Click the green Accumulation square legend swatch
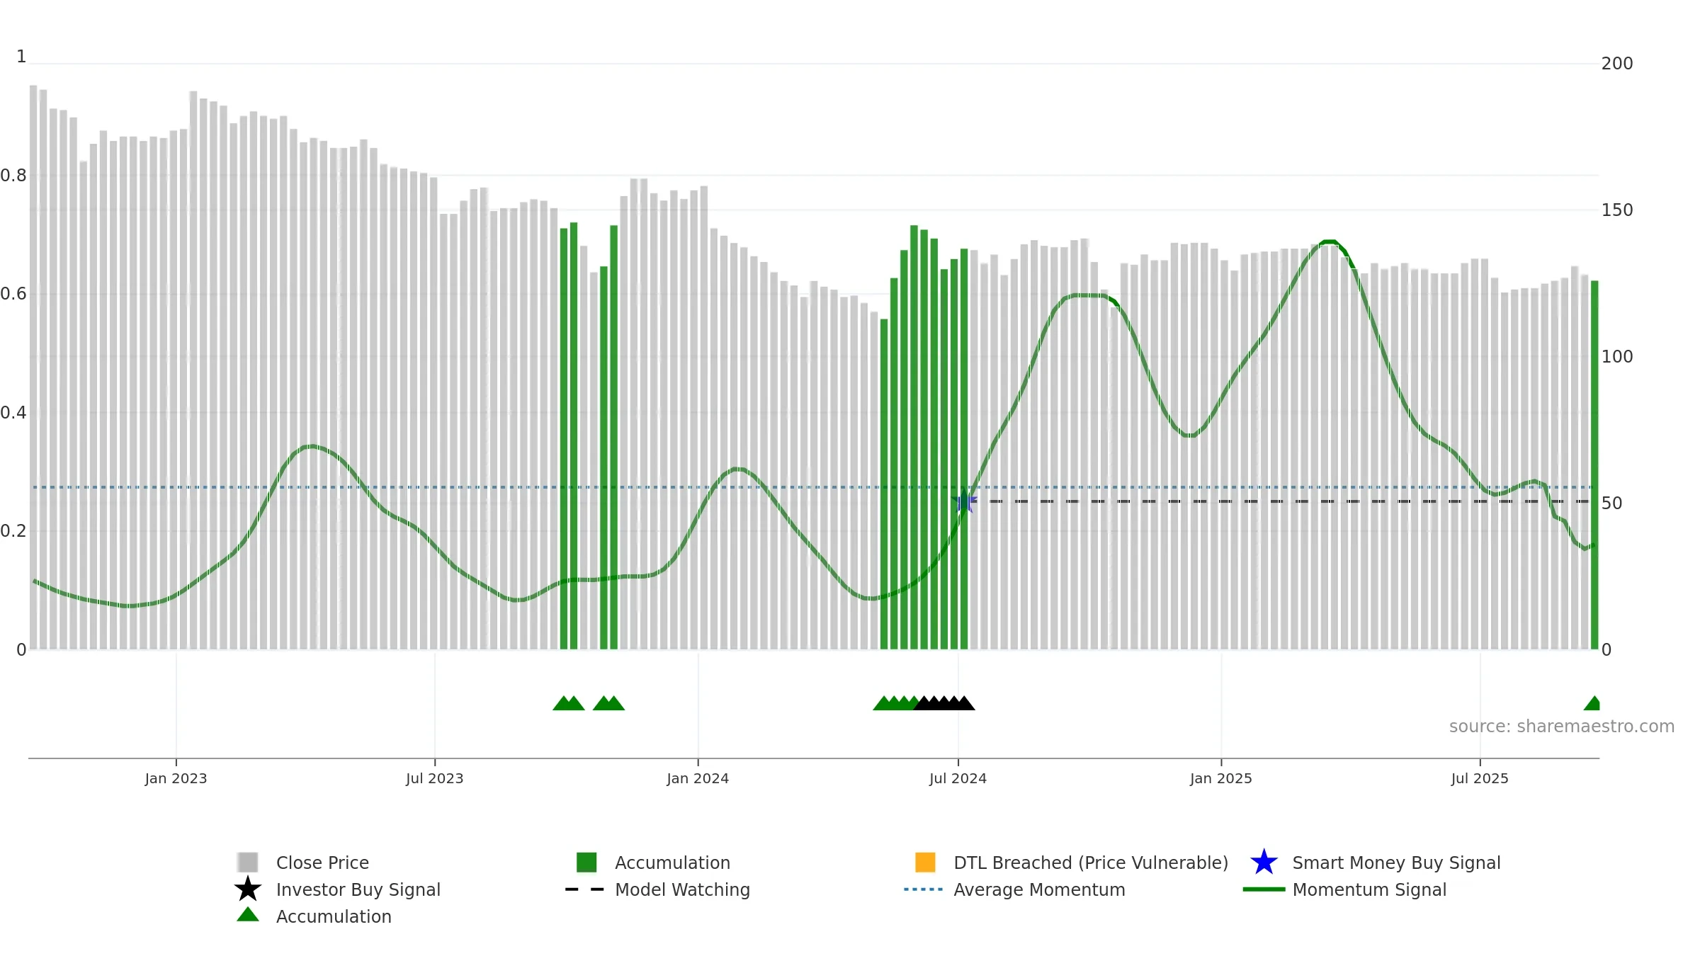Screen dimensions: 1700x956 [x=586, y=863]
